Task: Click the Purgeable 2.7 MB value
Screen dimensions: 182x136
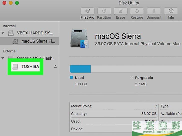Action: pos(141,84)
